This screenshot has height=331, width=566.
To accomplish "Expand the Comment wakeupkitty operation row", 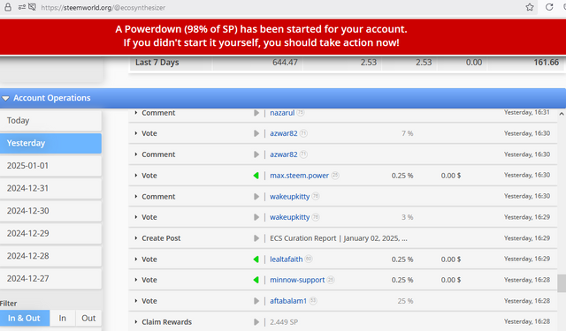I will click(x=136, y=197).
